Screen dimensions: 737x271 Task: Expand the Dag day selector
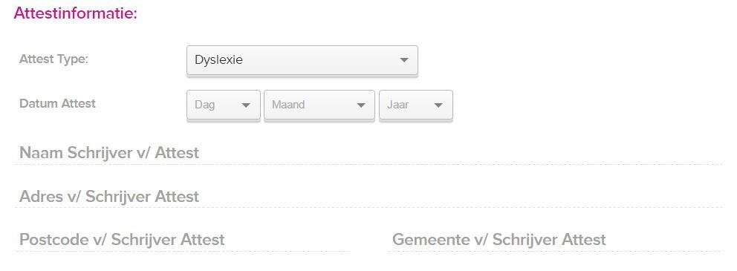pos(224,105)
